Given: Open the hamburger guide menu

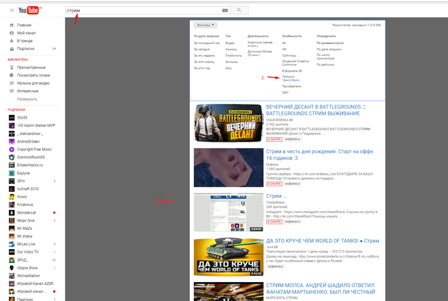Looking at the screenshot, I should point(12,10).
